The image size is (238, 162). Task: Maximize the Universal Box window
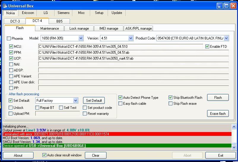[226, 6]
